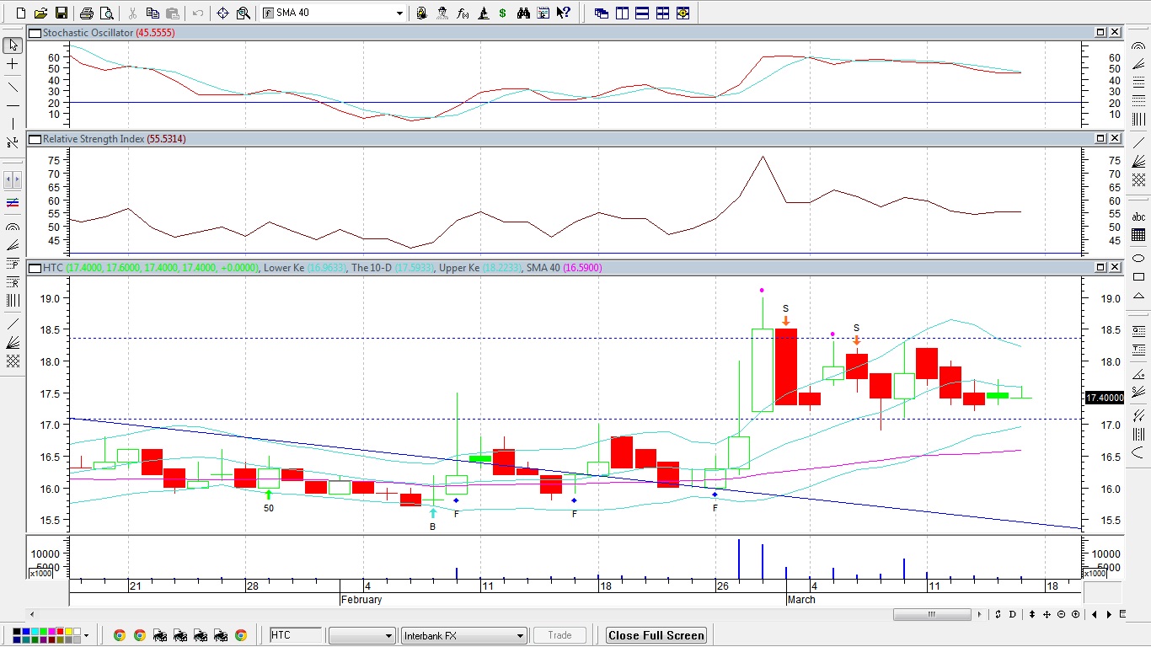Copy with the toolbar copy icon

[x=153, y=13]
